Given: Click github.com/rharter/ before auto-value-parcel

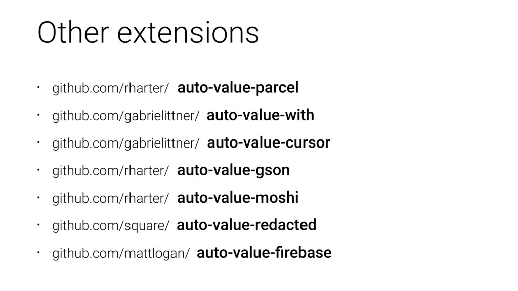Looking at the screenshot, I should click(110, 88).
